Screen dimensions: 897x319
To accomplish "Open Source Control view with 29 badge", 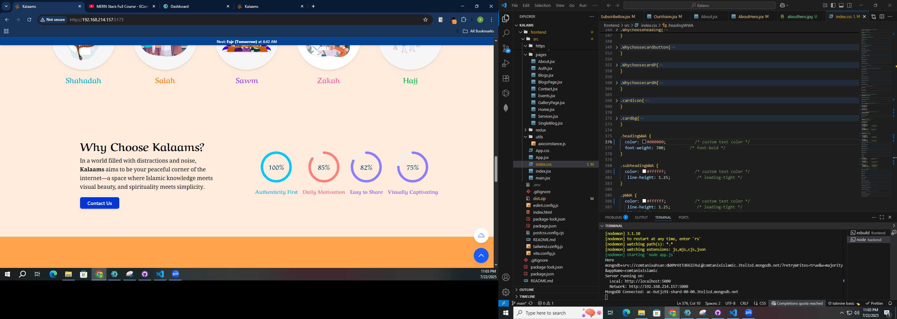I will pos(505,48).
